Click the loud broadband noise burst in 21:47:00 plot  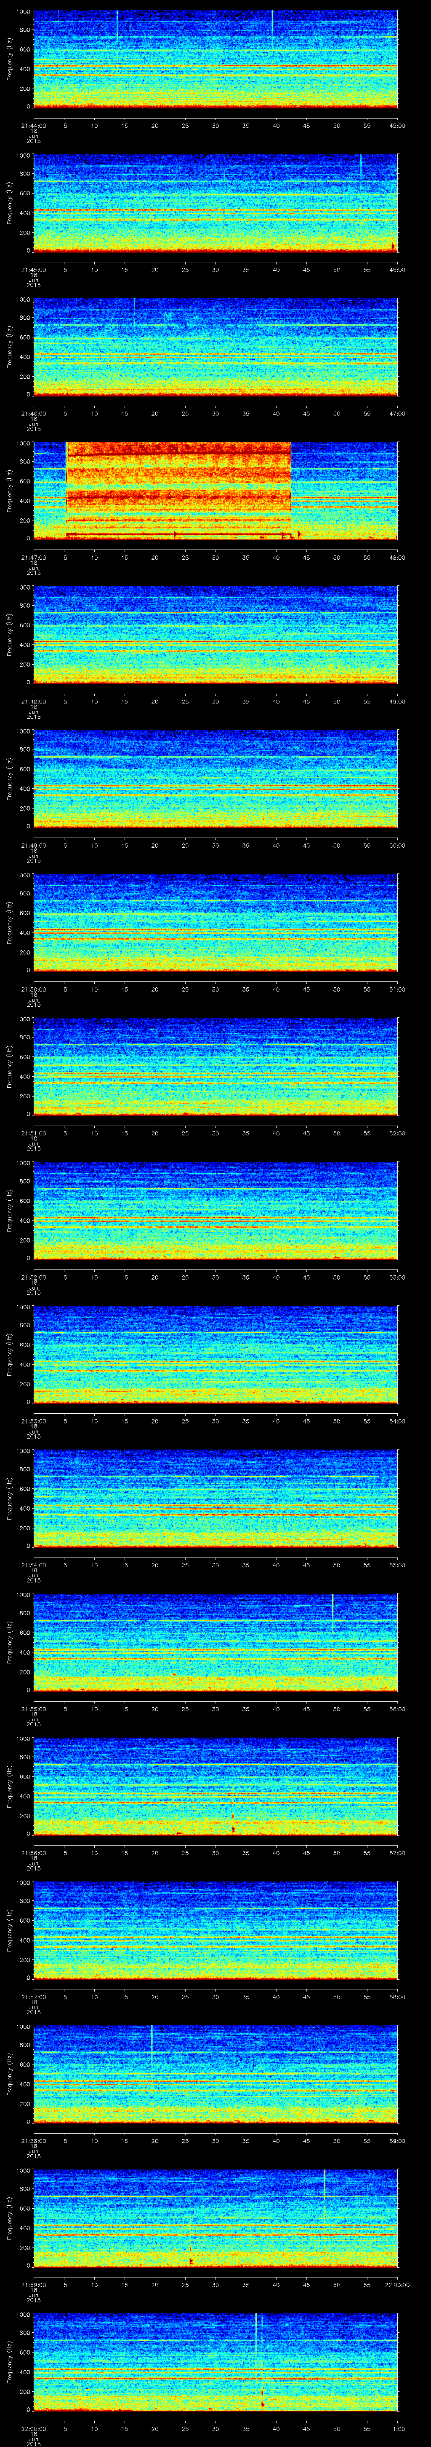178,491
